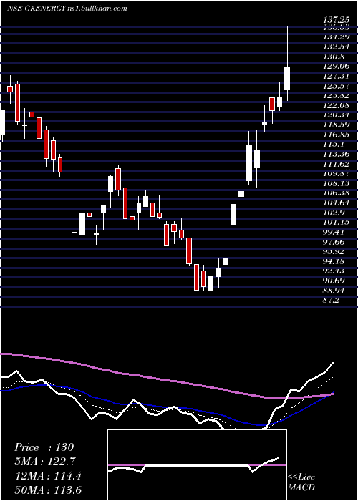The image size is (358, 501).
Task: Click the 127.31 price axis label
Action: (x=337, y=76)
